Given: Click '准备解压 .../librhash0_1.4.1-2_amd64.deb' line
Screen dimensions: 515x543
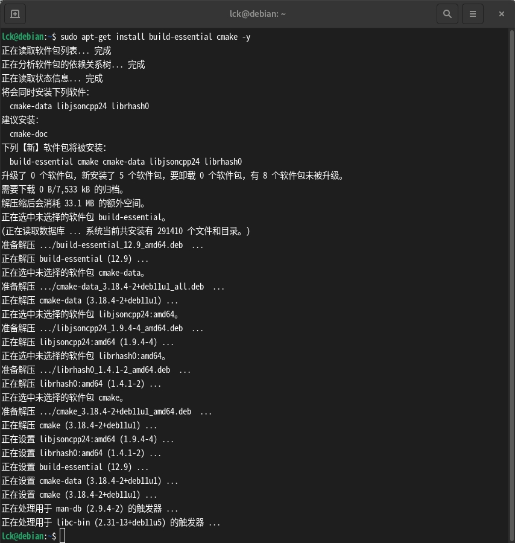Looking at the screenshot, I should [96, 370].
